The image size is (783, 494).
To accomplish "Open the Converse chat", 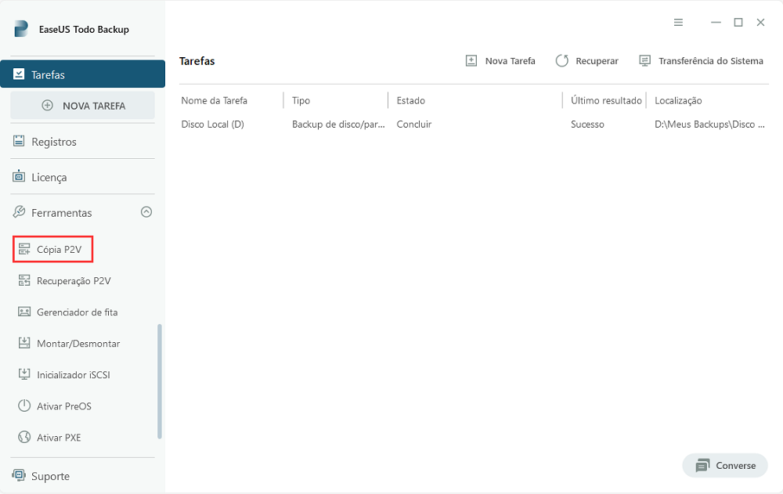I will click(724, 465).
